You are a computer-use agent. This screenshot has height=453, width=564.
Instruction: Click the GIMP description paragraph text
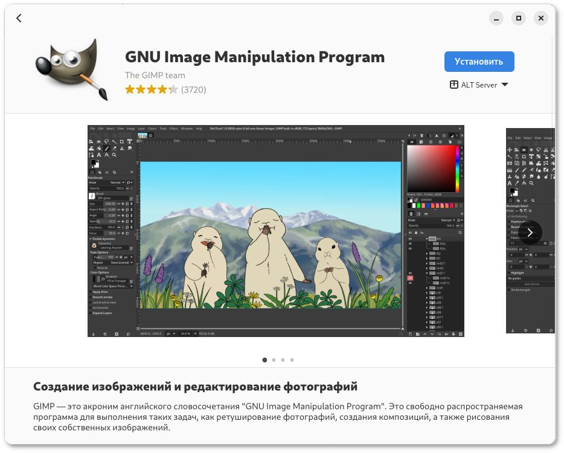tap(278, 417)
